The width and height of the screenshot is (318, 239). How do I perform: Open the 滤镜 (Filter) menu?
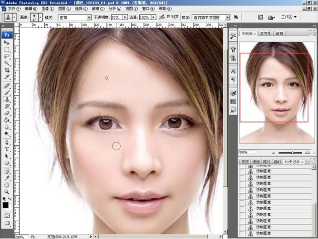tap(95, 9)
